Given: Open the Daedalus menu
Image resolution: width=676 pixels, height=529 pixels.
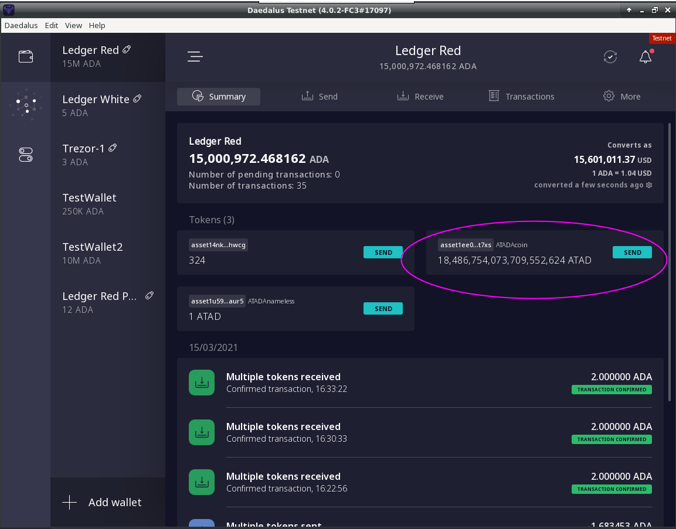Looking at the screenshot, I should [x=21, y=25].
